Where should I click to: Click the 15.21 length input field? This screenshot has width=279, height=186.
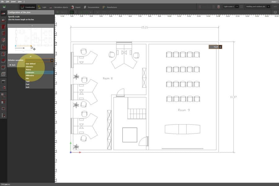[214, 47]
